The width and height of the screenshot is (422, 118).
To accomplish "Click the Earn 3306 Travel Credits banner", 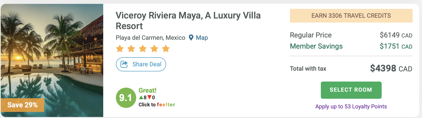I will click(351, 16).
